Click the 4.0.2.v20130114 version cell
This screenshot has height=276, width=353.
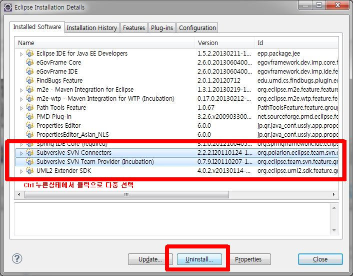point(224,171)
